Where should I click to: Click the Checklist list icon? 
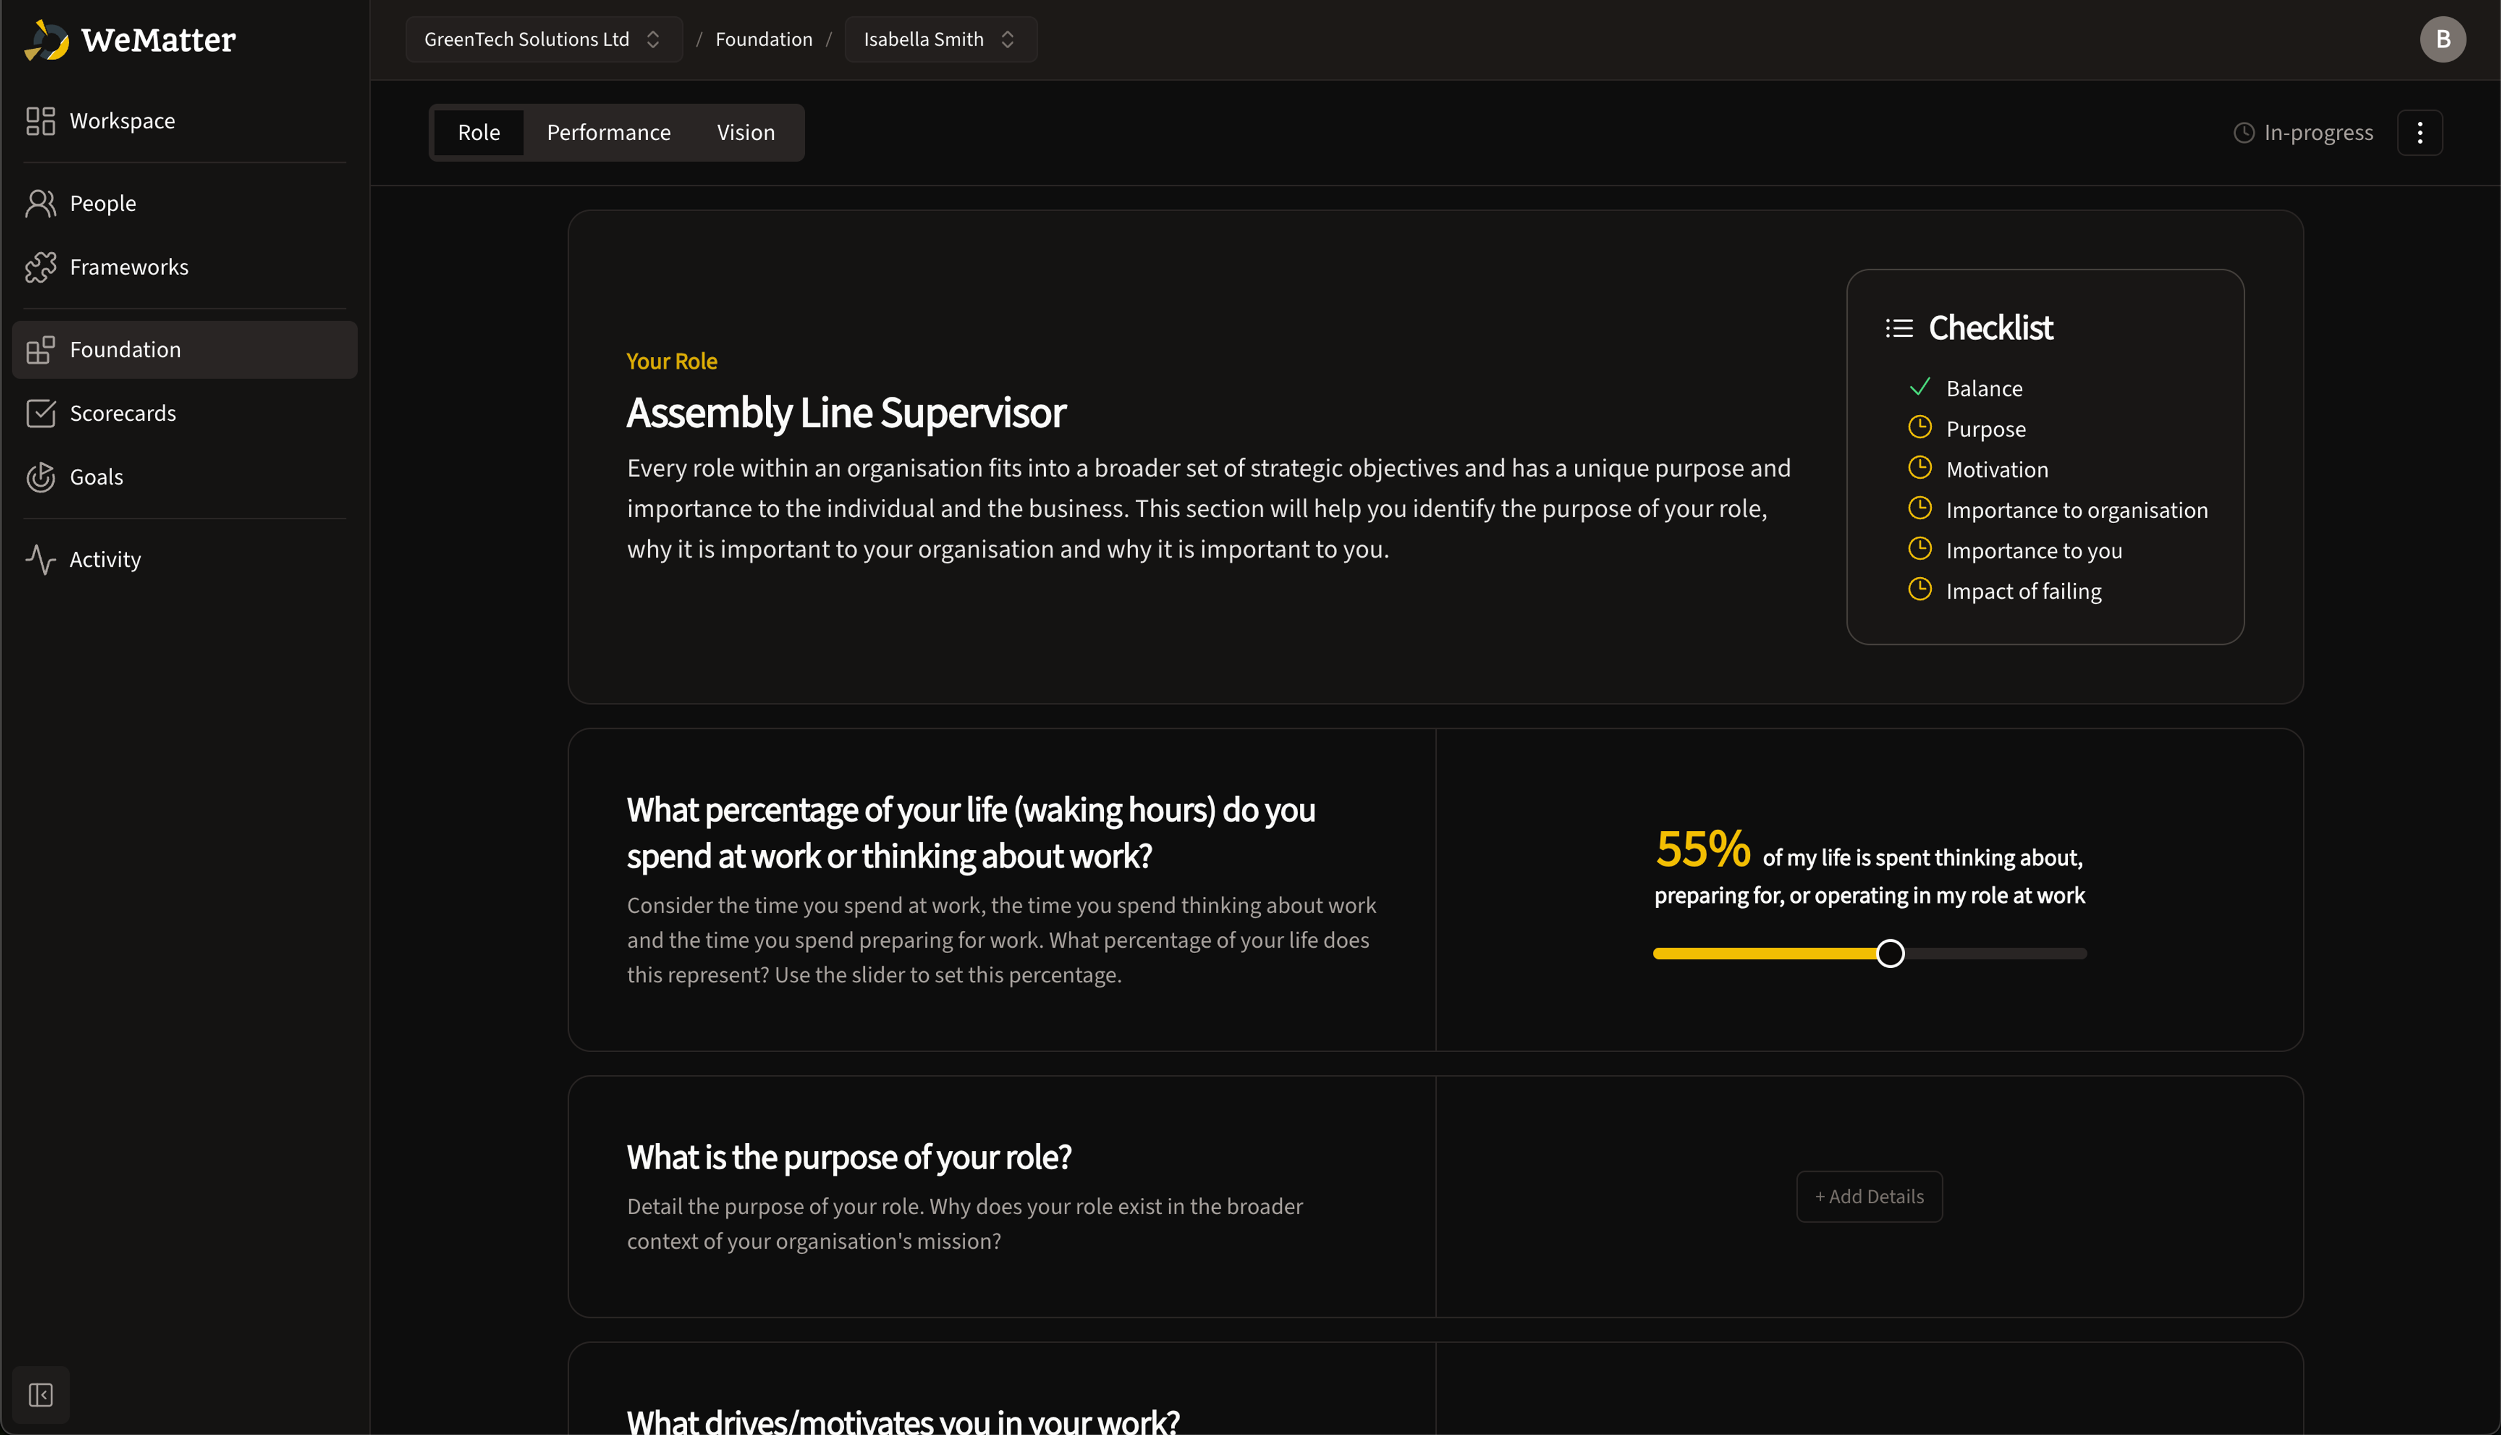(1899, 328)
